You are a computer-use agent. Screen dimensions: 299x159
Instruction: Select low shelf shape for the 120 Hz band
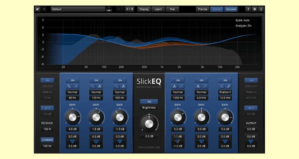point(92,86)
